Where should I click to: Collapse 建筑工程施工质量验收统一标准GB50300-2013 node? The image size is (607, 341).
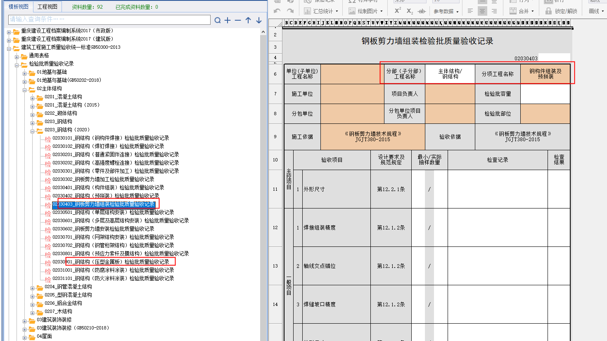(9, 48)
